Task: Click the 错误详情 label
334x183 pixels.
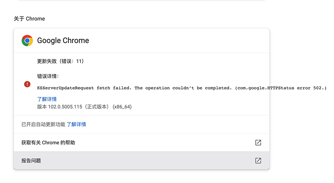Action: click(48, 76)
